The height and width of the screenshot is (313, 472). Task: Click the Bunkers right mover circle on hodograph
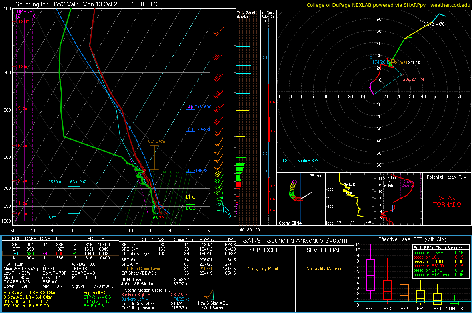(x=402, y=75)
